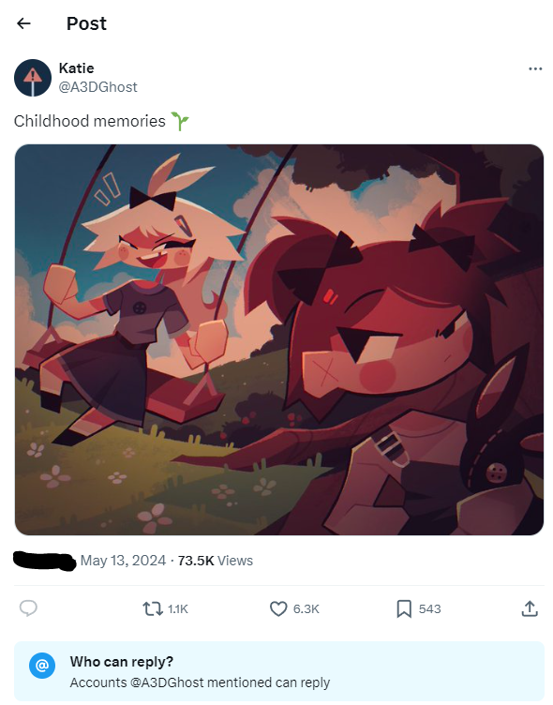Click the 543 bookmarks count

[x=430, y=608]
